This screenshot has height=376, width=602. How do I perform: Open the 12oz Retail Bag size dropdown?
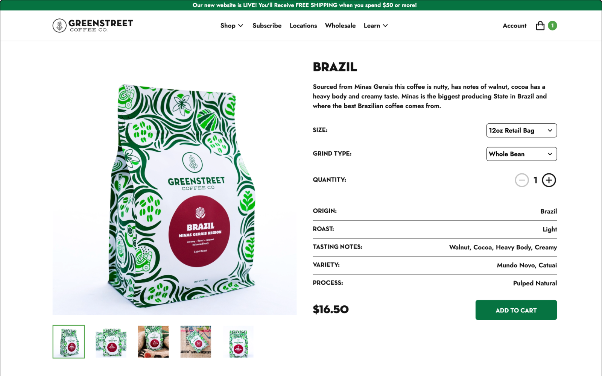(521, 130)
